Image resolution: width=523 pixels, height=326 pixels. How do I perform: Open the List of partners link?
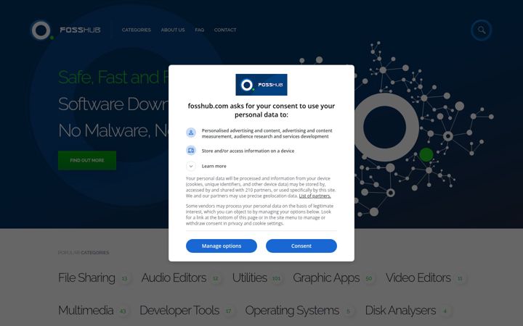pyautogui.click(x=315, y=196)
